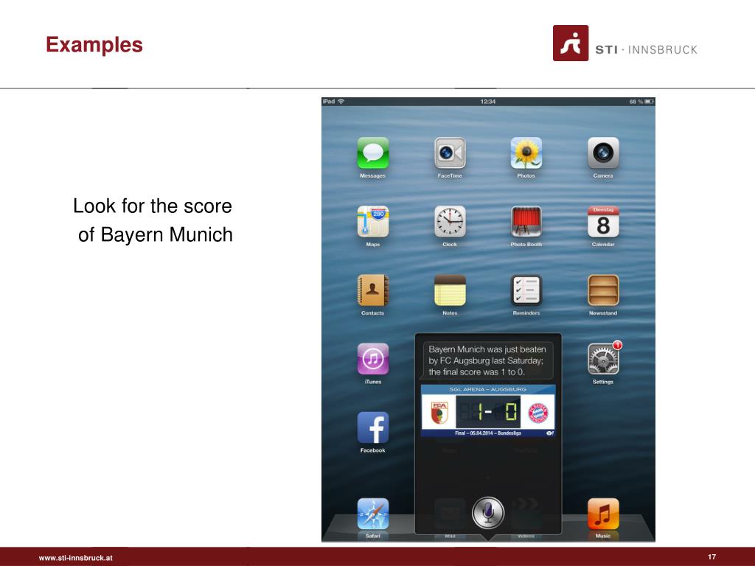Launch Safari from the dock

point(372,514)
